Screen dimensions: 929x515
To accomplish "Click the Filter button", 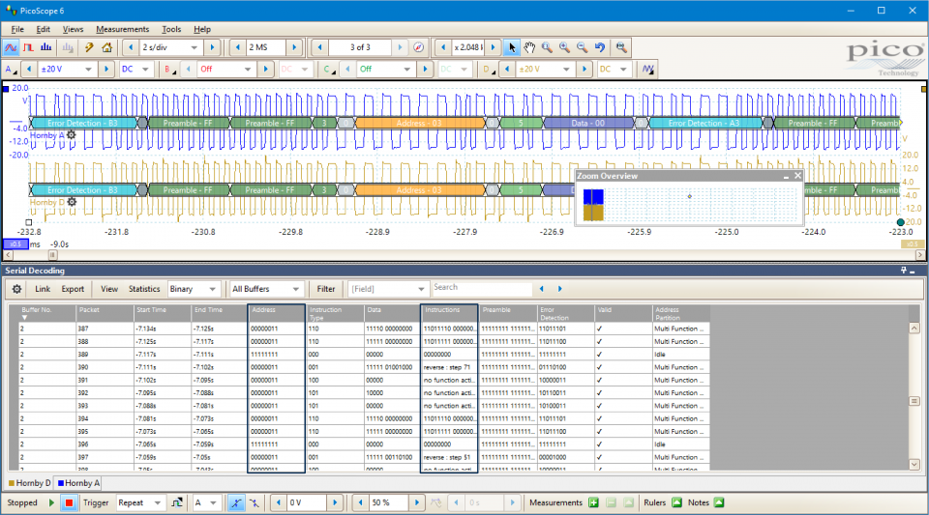I will click(326, 289).
